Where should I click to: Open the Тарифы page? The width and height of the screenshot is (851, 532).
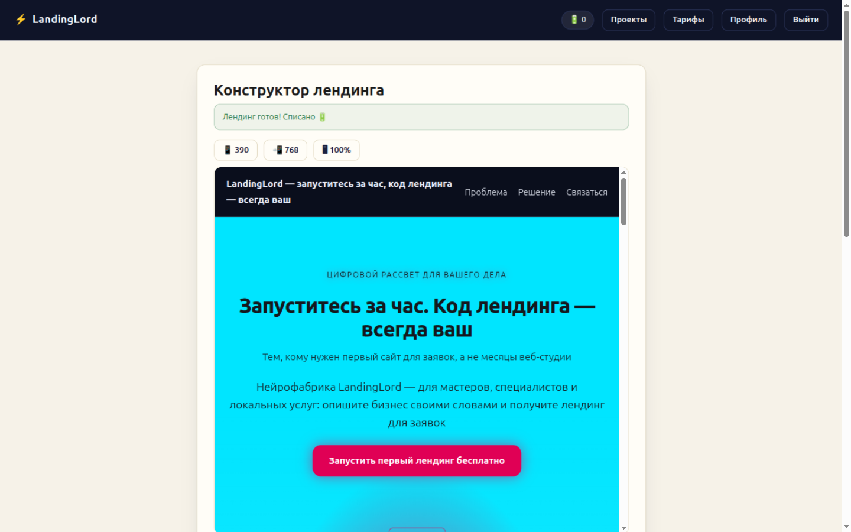688,20
